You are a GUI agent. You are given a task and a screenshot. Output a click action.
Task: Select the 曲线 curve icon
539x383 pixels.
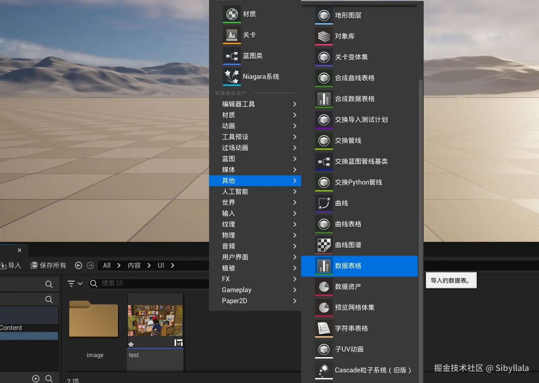(x=324, y=203)
